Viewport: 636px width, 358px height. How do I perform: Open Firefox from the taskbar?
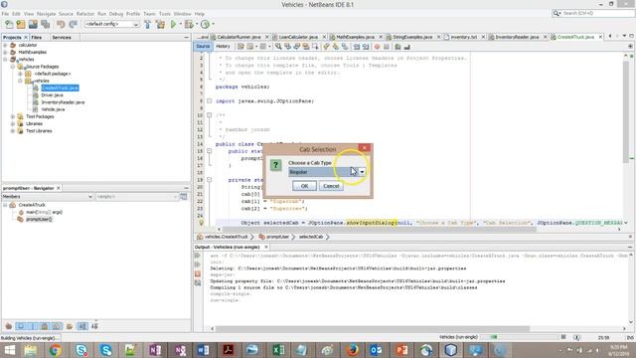click(x=353, y=350)
